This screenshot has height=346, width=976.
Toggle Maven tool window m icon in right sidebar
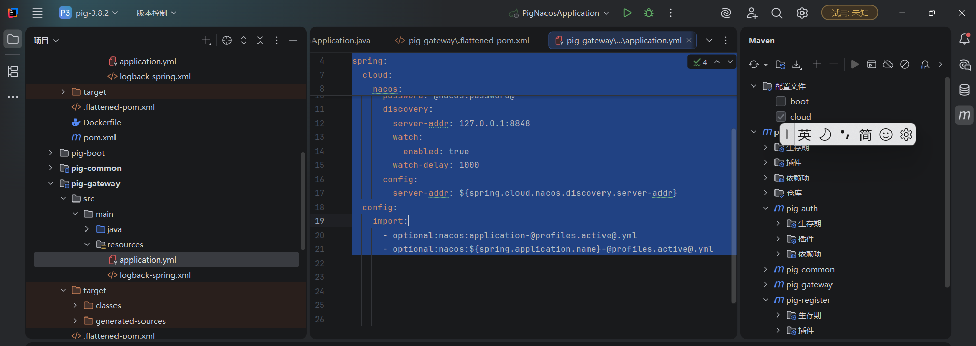(x=964, y=115)
